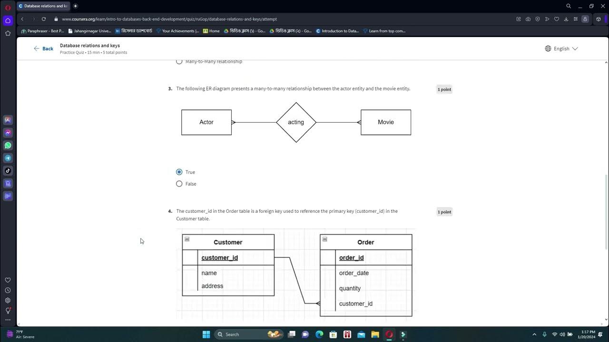Open File Explorer from taskbar
The height and width of the screenshot is (342, 609).
(375, 334)
